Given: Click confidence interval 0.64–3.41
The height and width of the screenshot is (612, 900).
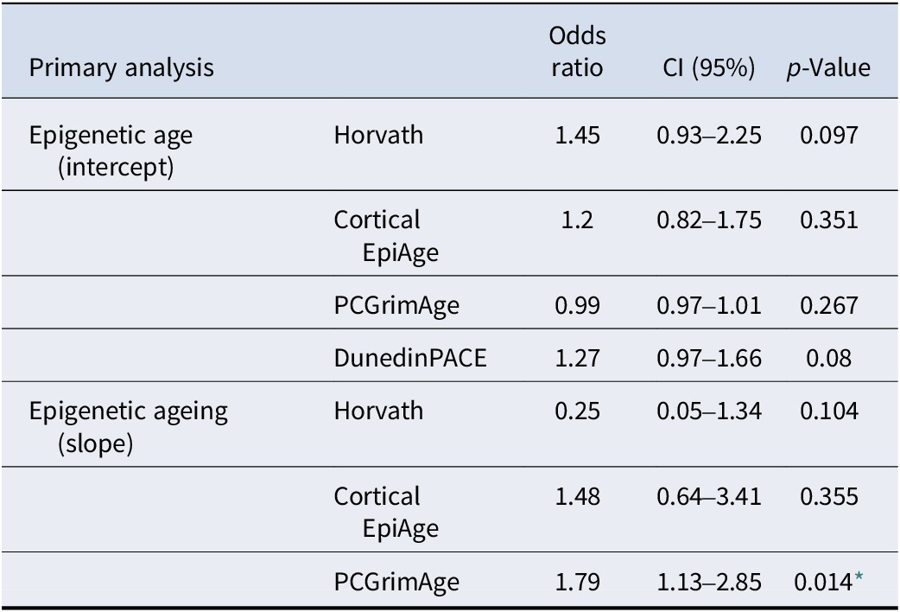Looking at the screenshot, I should (x=707, y=497).
